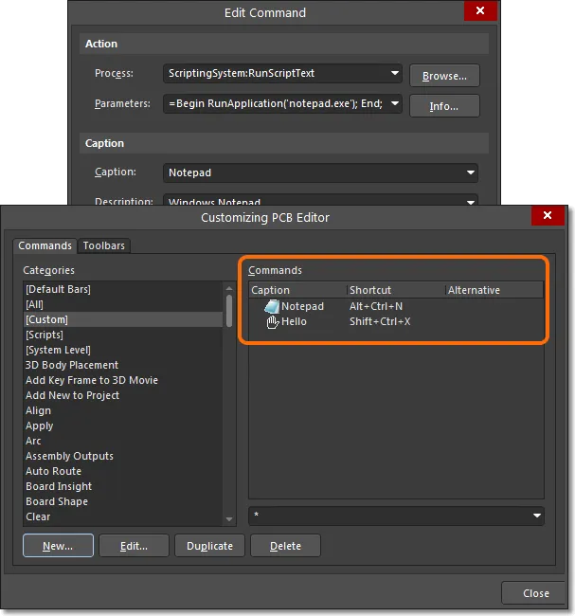Viewport: 575px width, 616px height.
Task: Select the Board Shape category
Action: pos(123,501)
